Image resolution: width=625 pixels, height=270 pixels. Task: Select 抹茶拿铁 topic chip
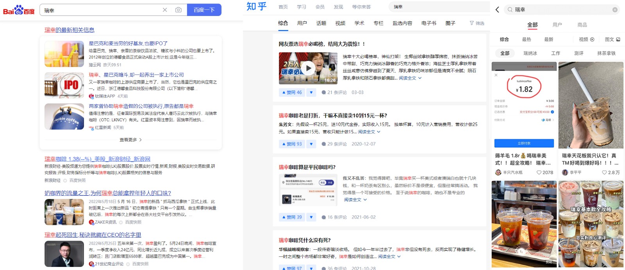point(606,53)
